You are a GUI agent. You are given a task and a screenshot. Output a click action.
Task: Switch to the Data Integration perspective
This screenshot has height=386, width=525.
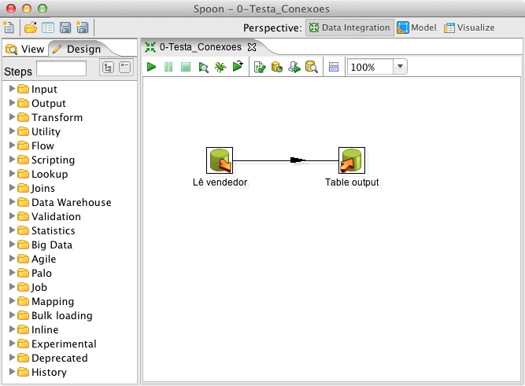coord(349,28)
